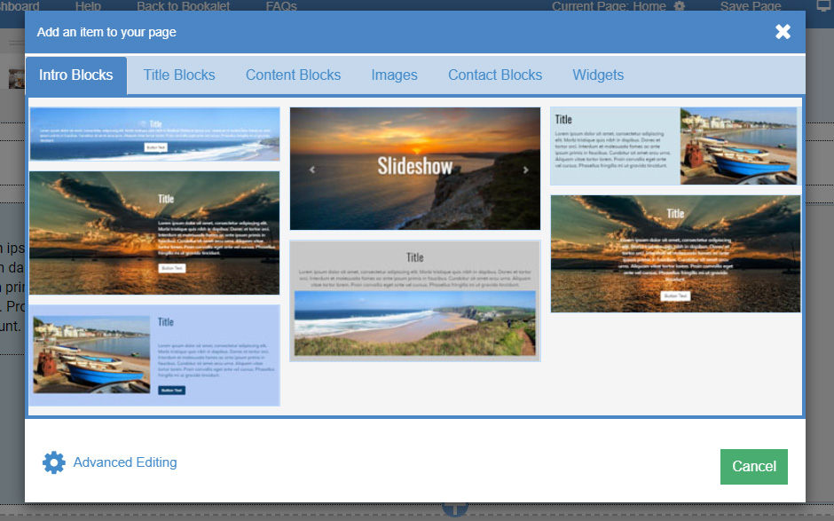Select the blue block with boats on left
Image resolution: width=834 pixels, height=521 pixels.
tap(154, 355)
